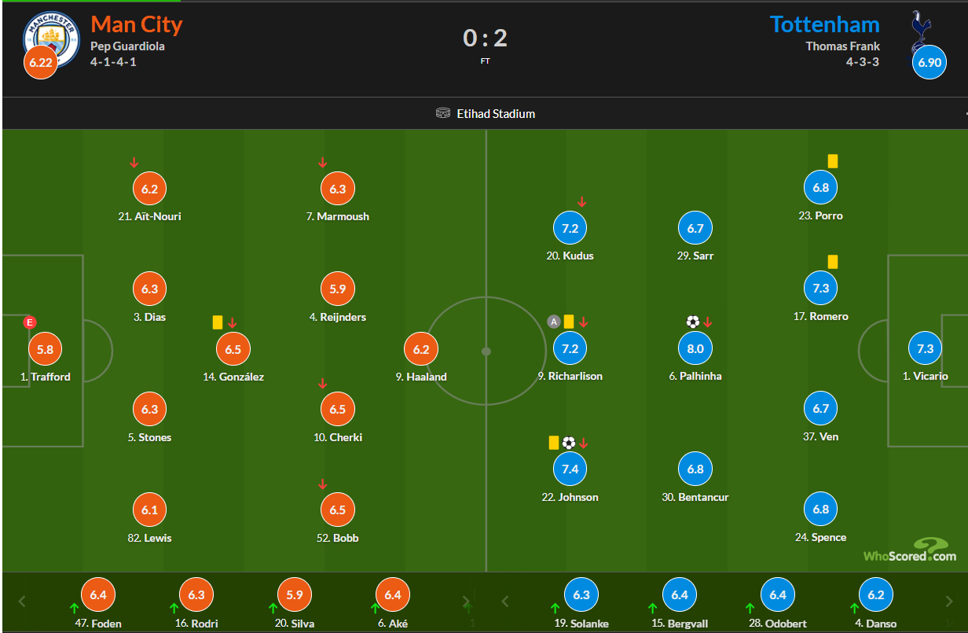This screenshot has width=968, height=633.
Task: Click Vicario's 7.3 goalkeeper rating circle
Action: [926, 349]
